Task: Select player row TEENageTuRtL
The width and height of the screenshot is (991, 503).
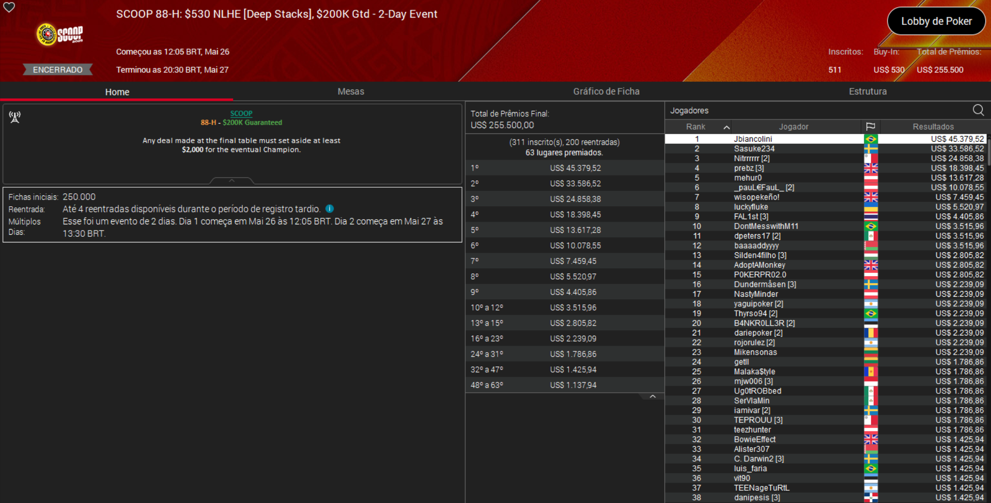Action: [x=825, y=488]
